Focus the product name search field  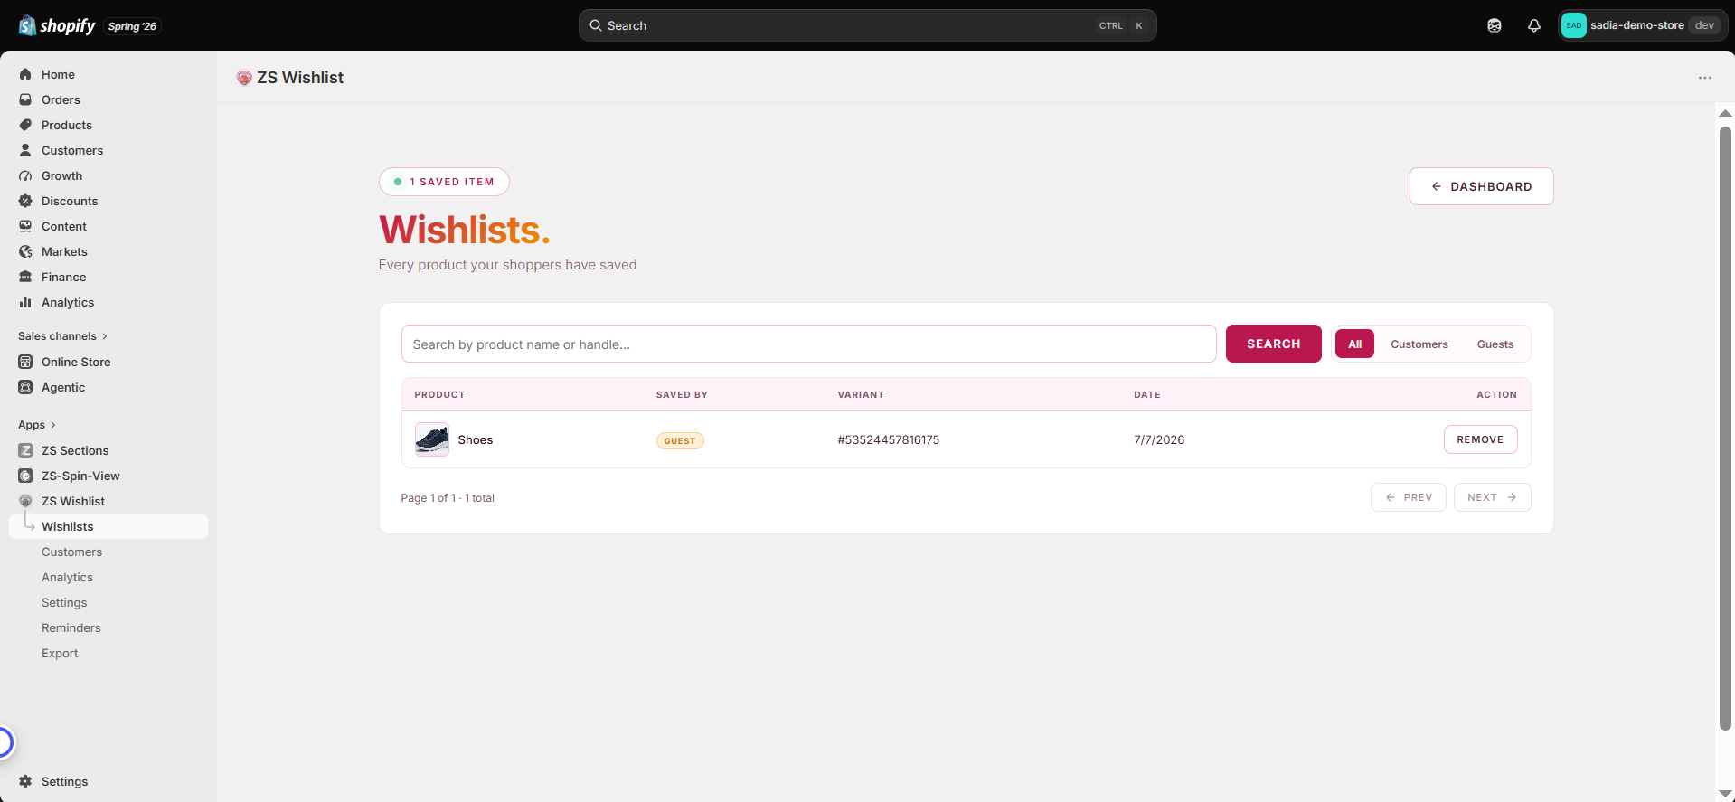click(808, 344)
